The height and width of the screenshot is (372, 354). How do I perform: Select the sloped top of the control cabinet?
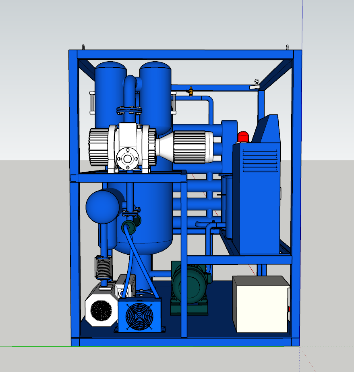click(266, 129)
